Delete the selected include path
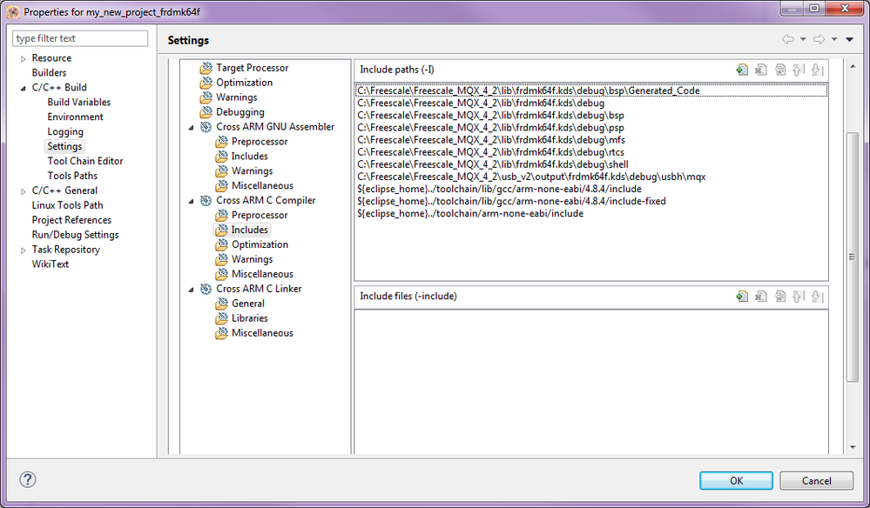Image resolution: width=870 pixels, height=508 pixels. pos(761,70)
